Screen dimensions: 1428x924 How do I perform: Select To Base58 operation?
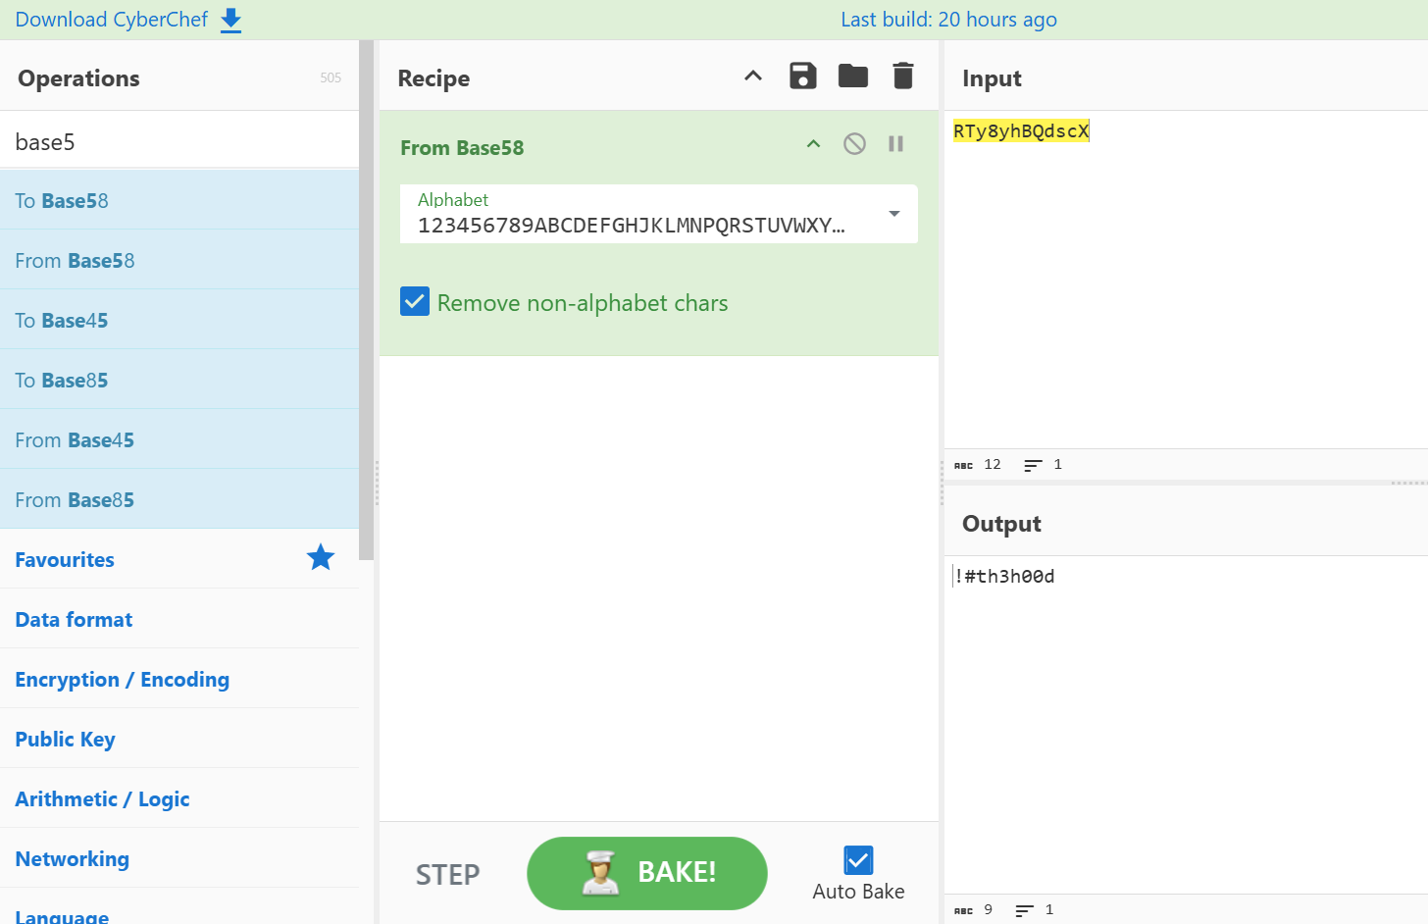click(179, 200)
